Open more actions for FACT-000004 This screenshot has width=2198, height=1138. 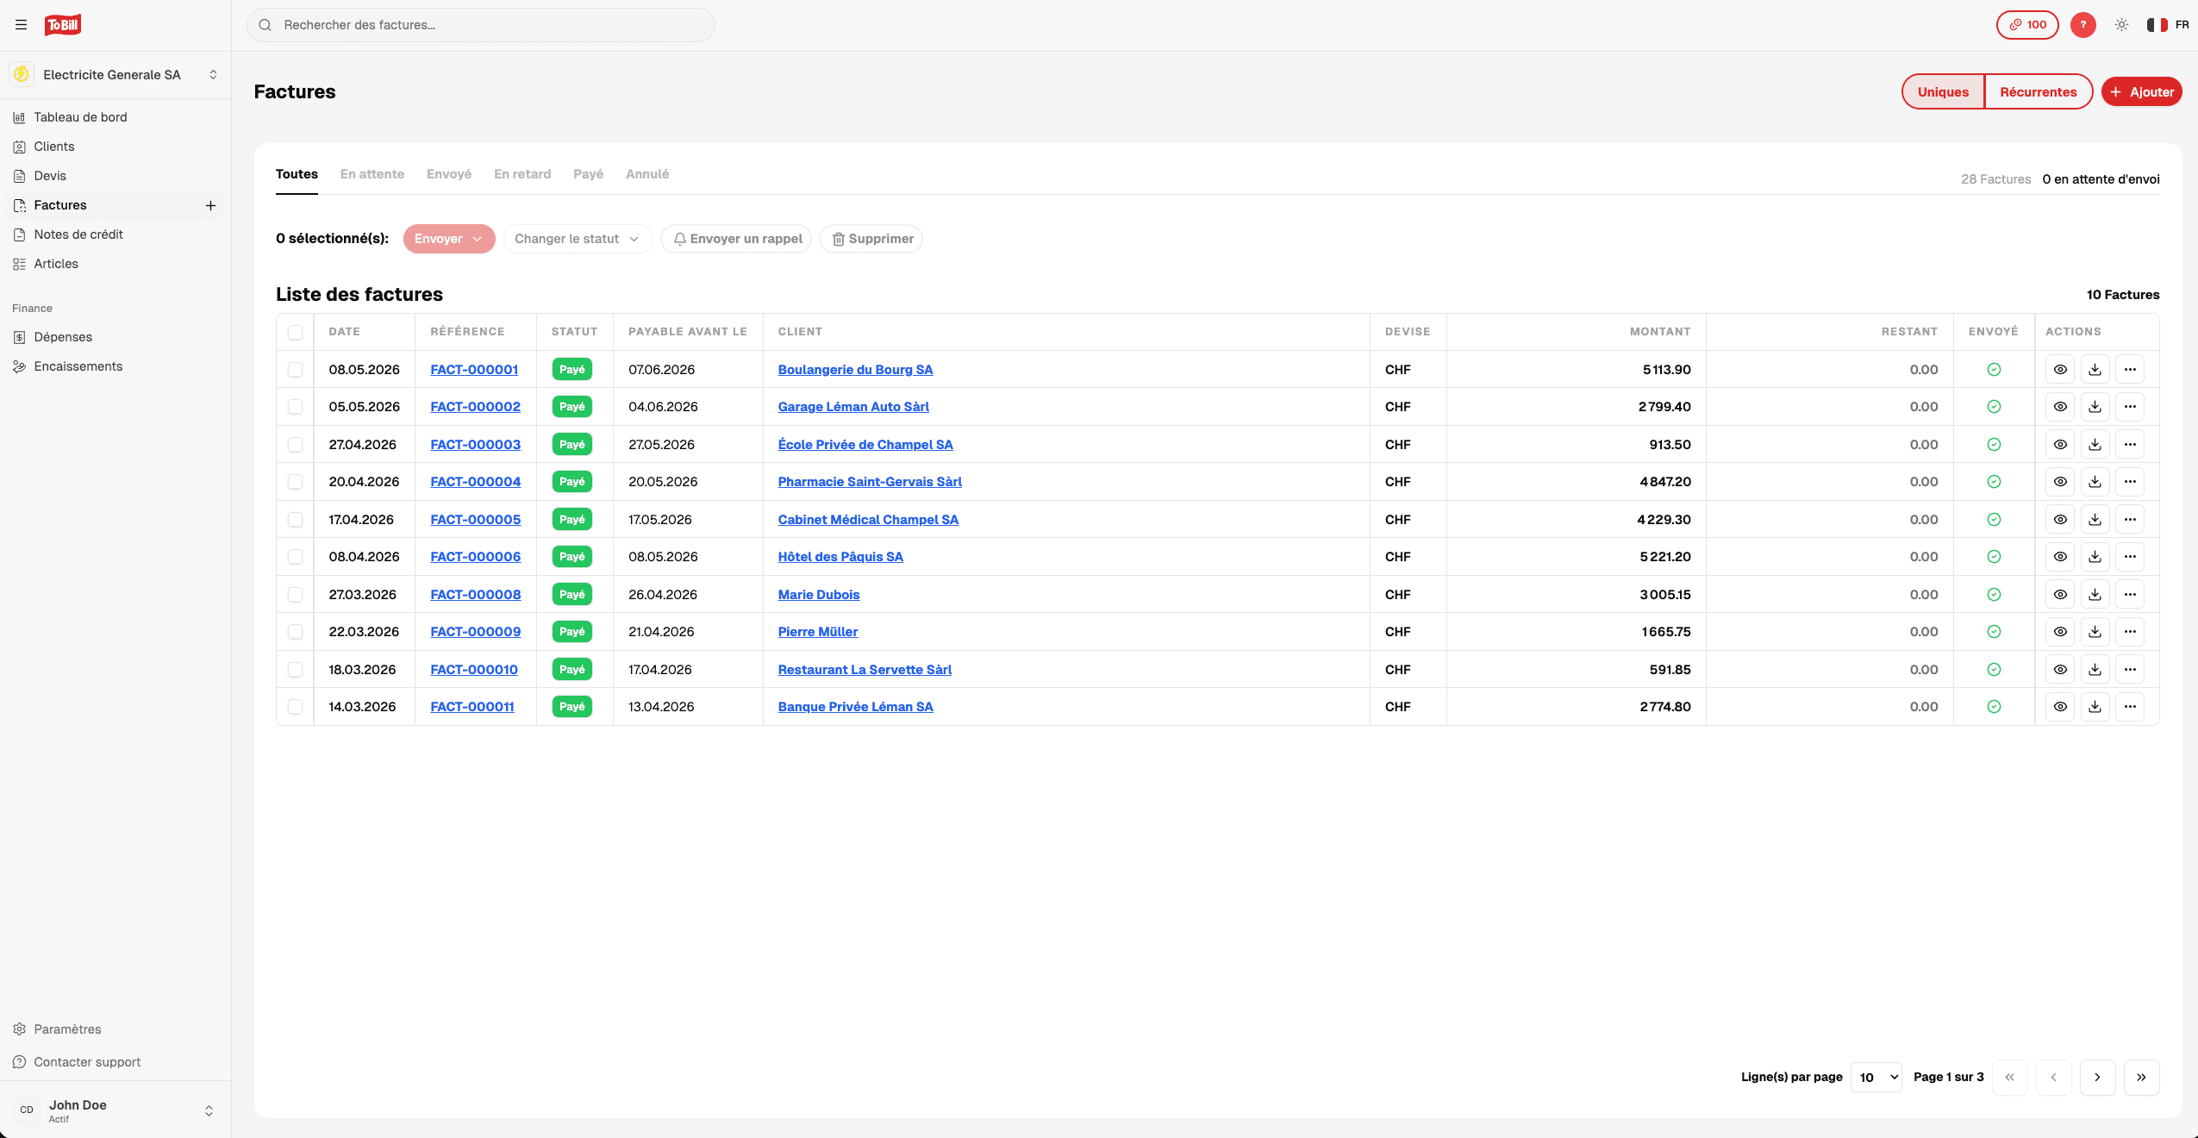click(2130, 482)
